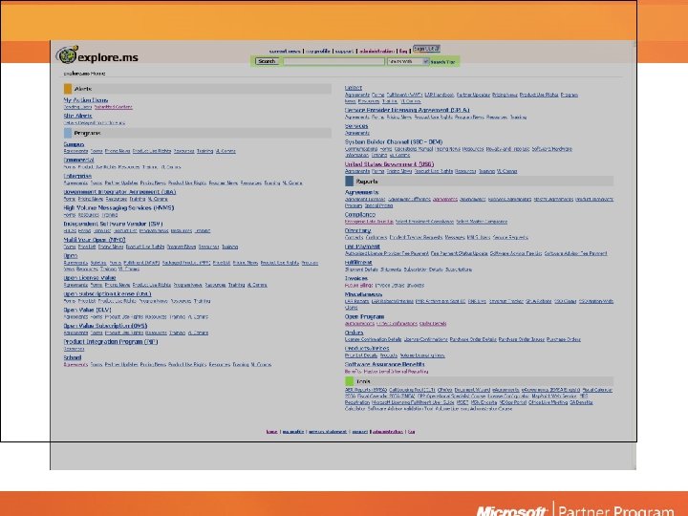The height and width of the screenshot is (516, 688).
Task: Open My Action Items link
Action: tap(86, 100)
